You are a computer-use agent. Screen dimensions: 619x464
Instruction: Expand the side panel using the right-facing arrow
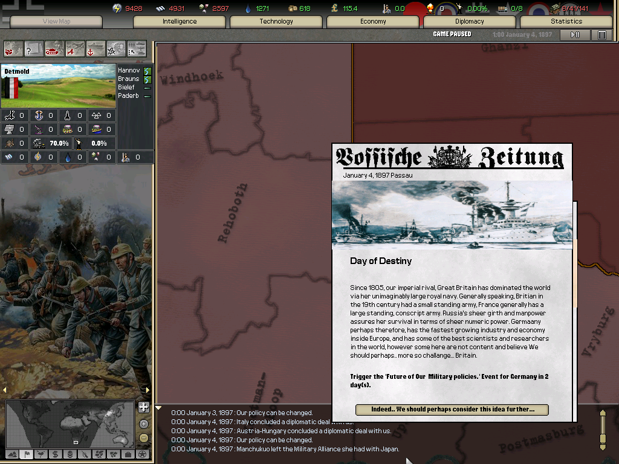[x=147, y=390]
